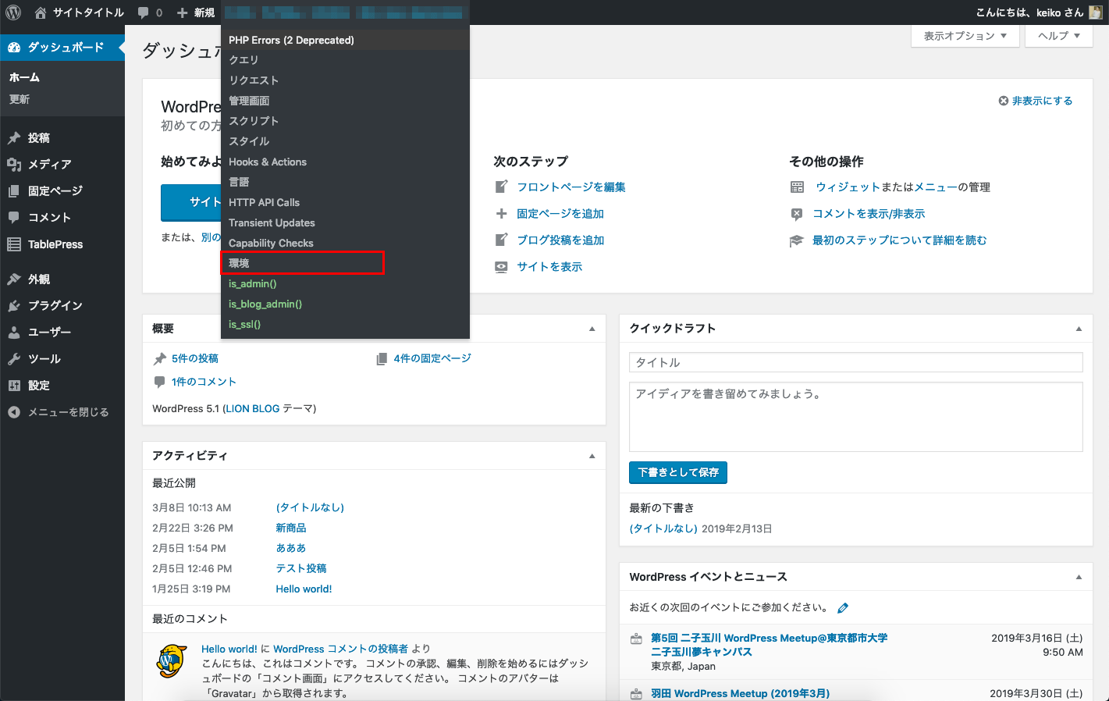Select クエリ in Query Monitor menu
Viewport: 1109px width, 701px height.
(345, 60)
